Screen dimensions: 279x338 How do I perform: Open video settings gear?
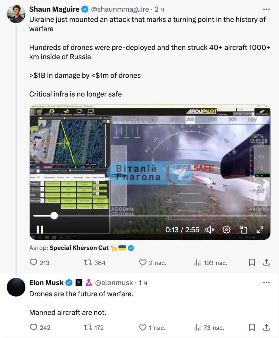point(226,230)
